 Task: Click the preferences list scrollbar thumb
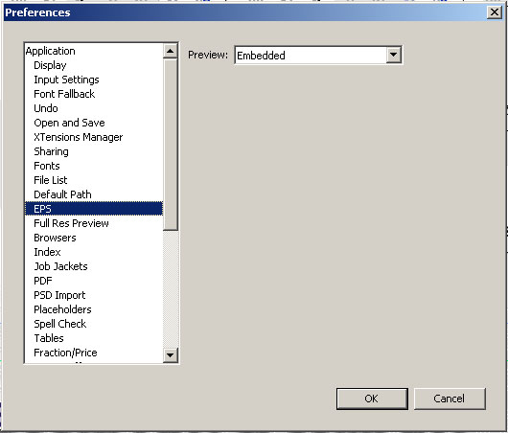171,145
